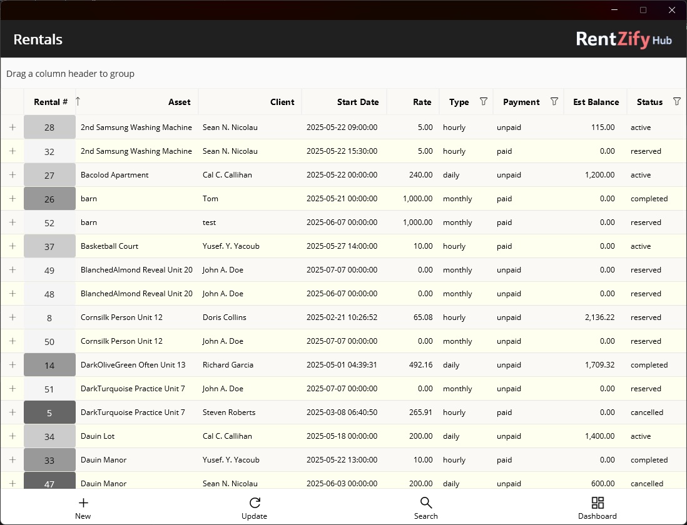Screen dimensions: 687x525
Task: Expand the Basketball Court rental row
Action: coord(12,246)
